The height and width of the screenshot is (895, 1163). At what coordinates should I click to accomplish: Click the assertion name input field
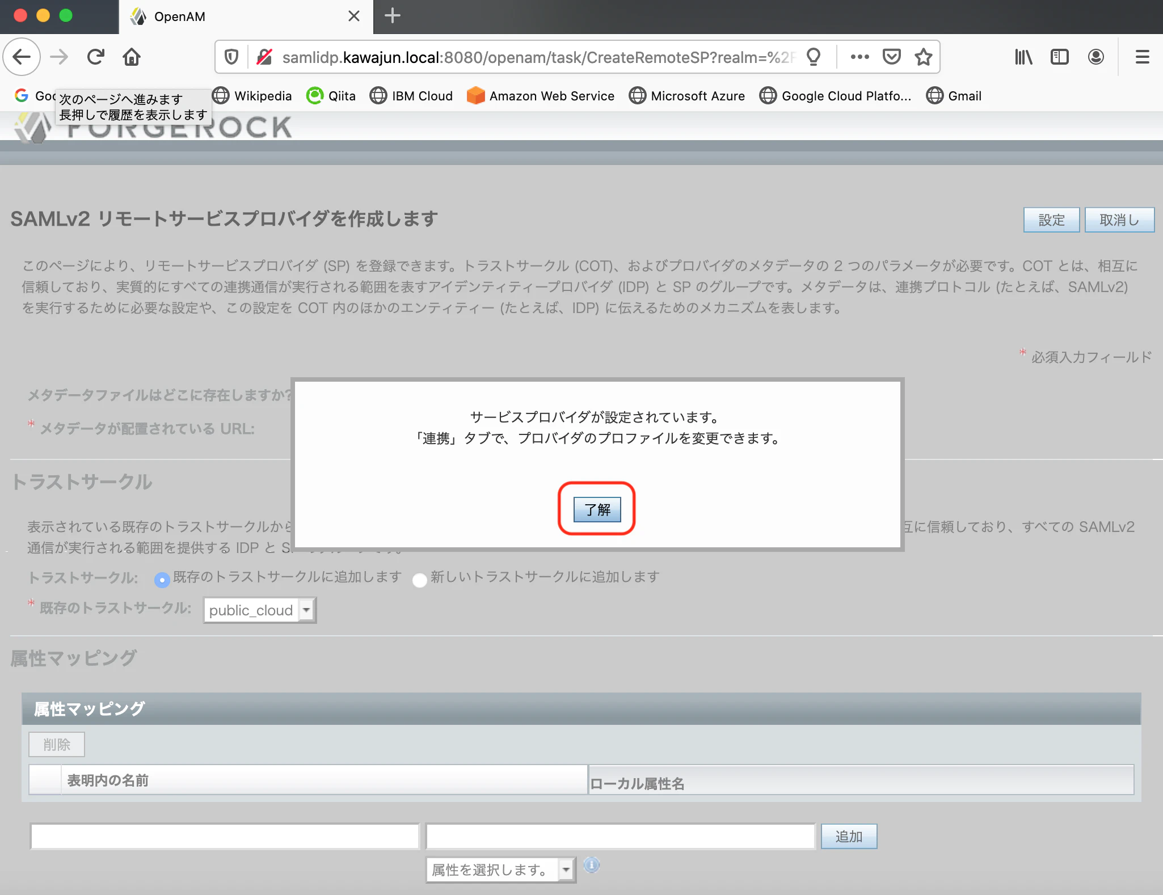pos(225,837)
